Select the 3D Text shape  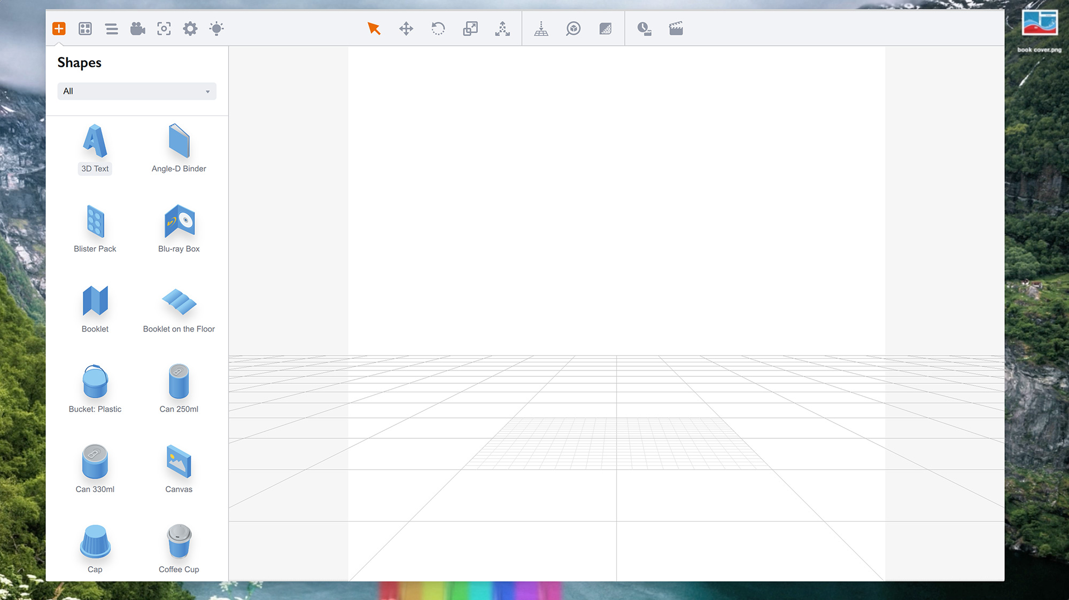point(95,148)
